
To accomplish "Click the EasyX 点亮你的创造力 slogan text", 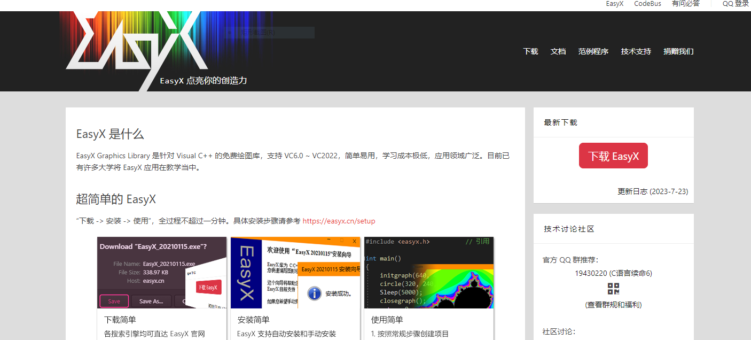I will click(204, 81).
